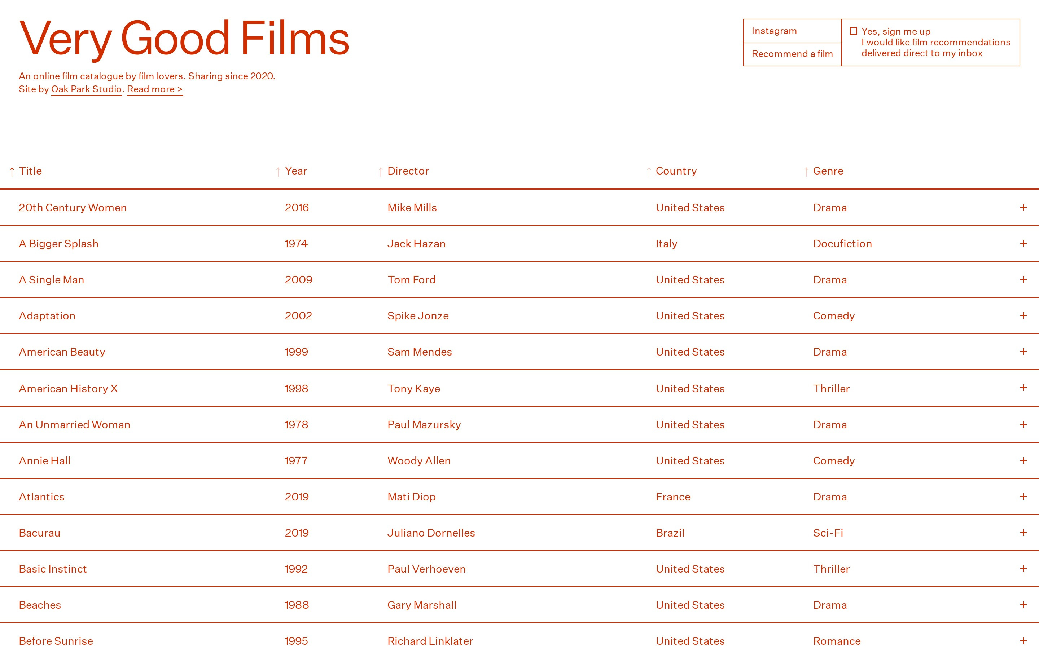Click plus icon on Beaches row

tap(1023, 605)
